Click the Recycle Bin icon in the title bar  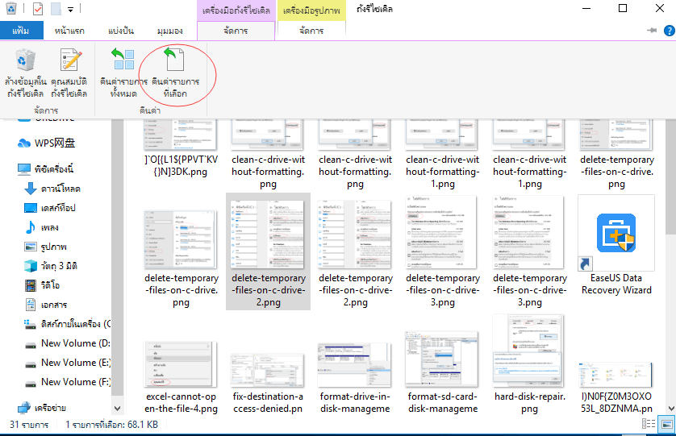10,8
